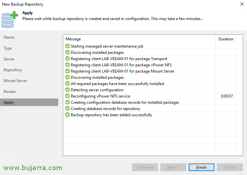Click green check beside vPower NFS package row
Viewport: 247px width, 175px height.
tap(68, 65)
